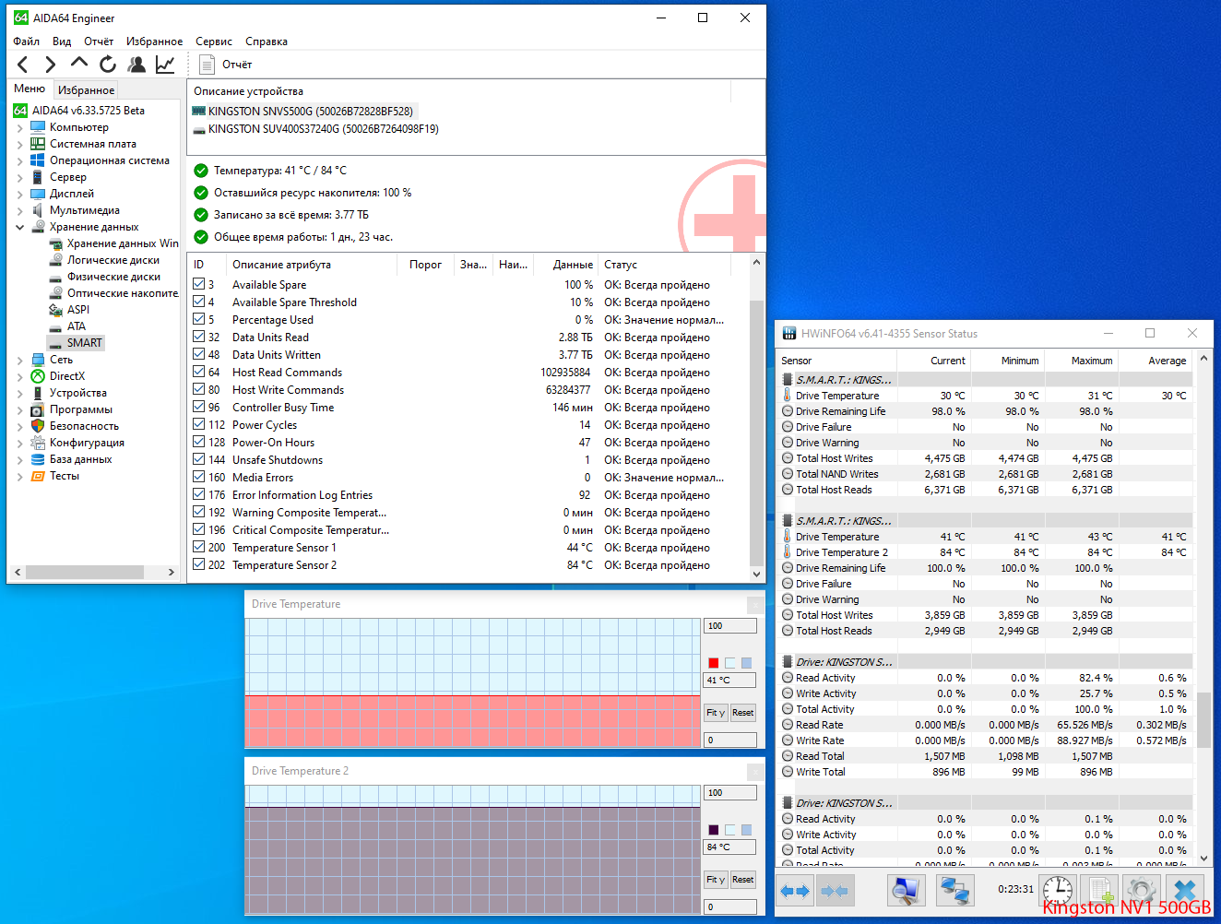Open the Отчёт menu in menu bar
Image resolution: width=1221 pixels, height=924 pixels.
tap(99, 41)
